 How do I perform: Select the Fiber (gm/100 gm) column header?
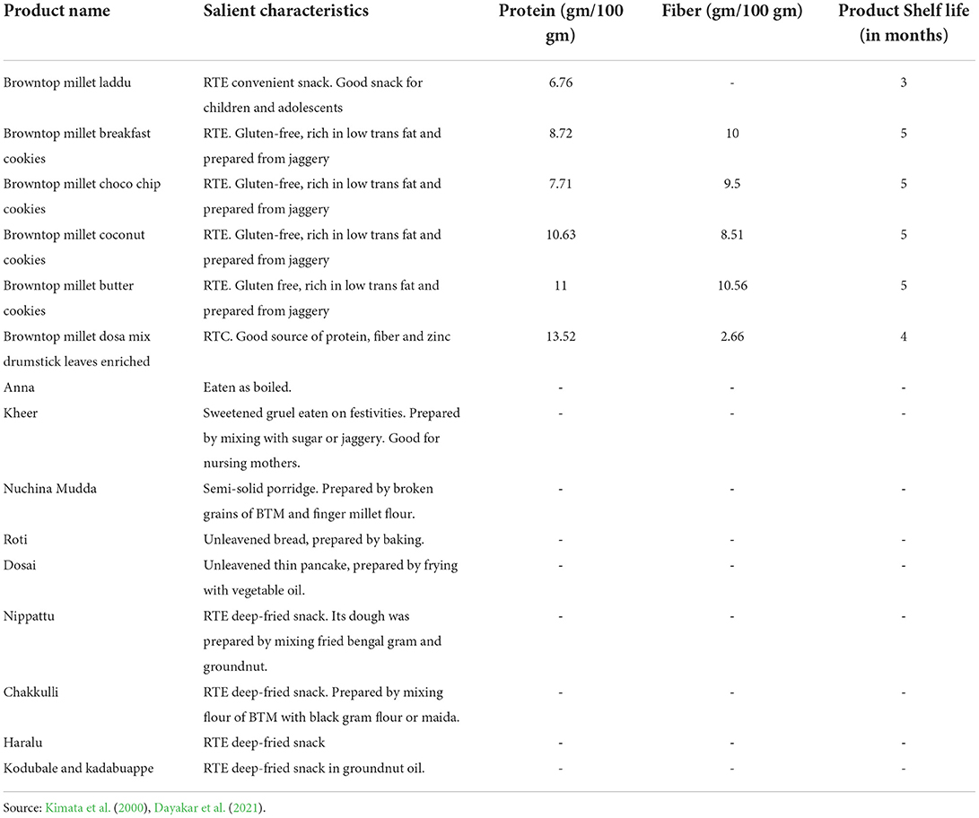pos(731,12)
